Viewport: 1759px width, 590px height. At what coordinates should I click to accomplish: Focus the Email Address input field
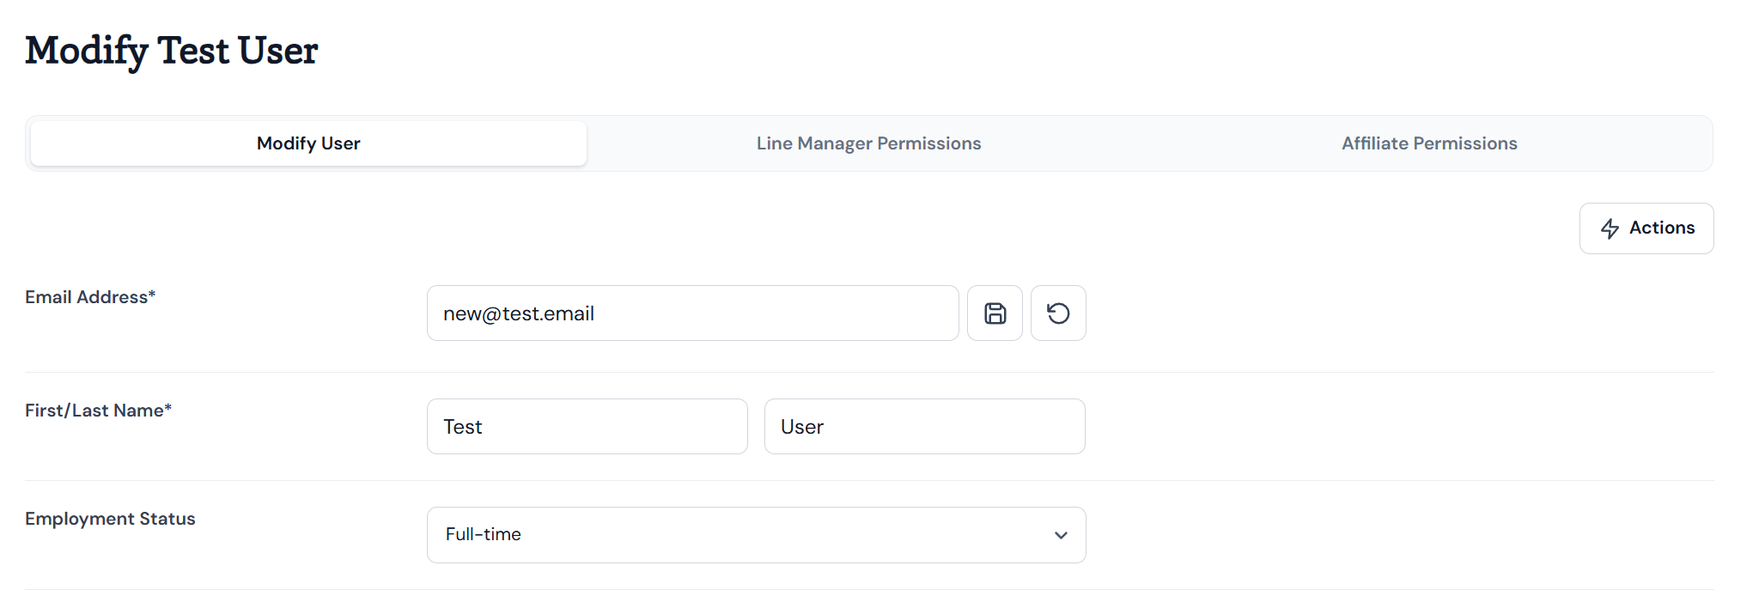[x=692, y=313]
